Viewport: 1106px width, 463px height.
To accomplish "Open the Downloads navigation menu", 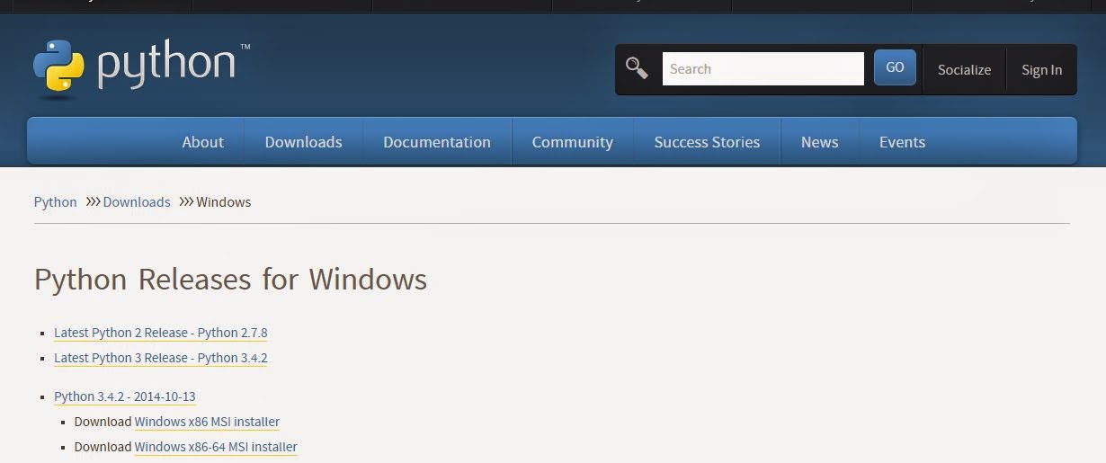I will pos(303,142).
